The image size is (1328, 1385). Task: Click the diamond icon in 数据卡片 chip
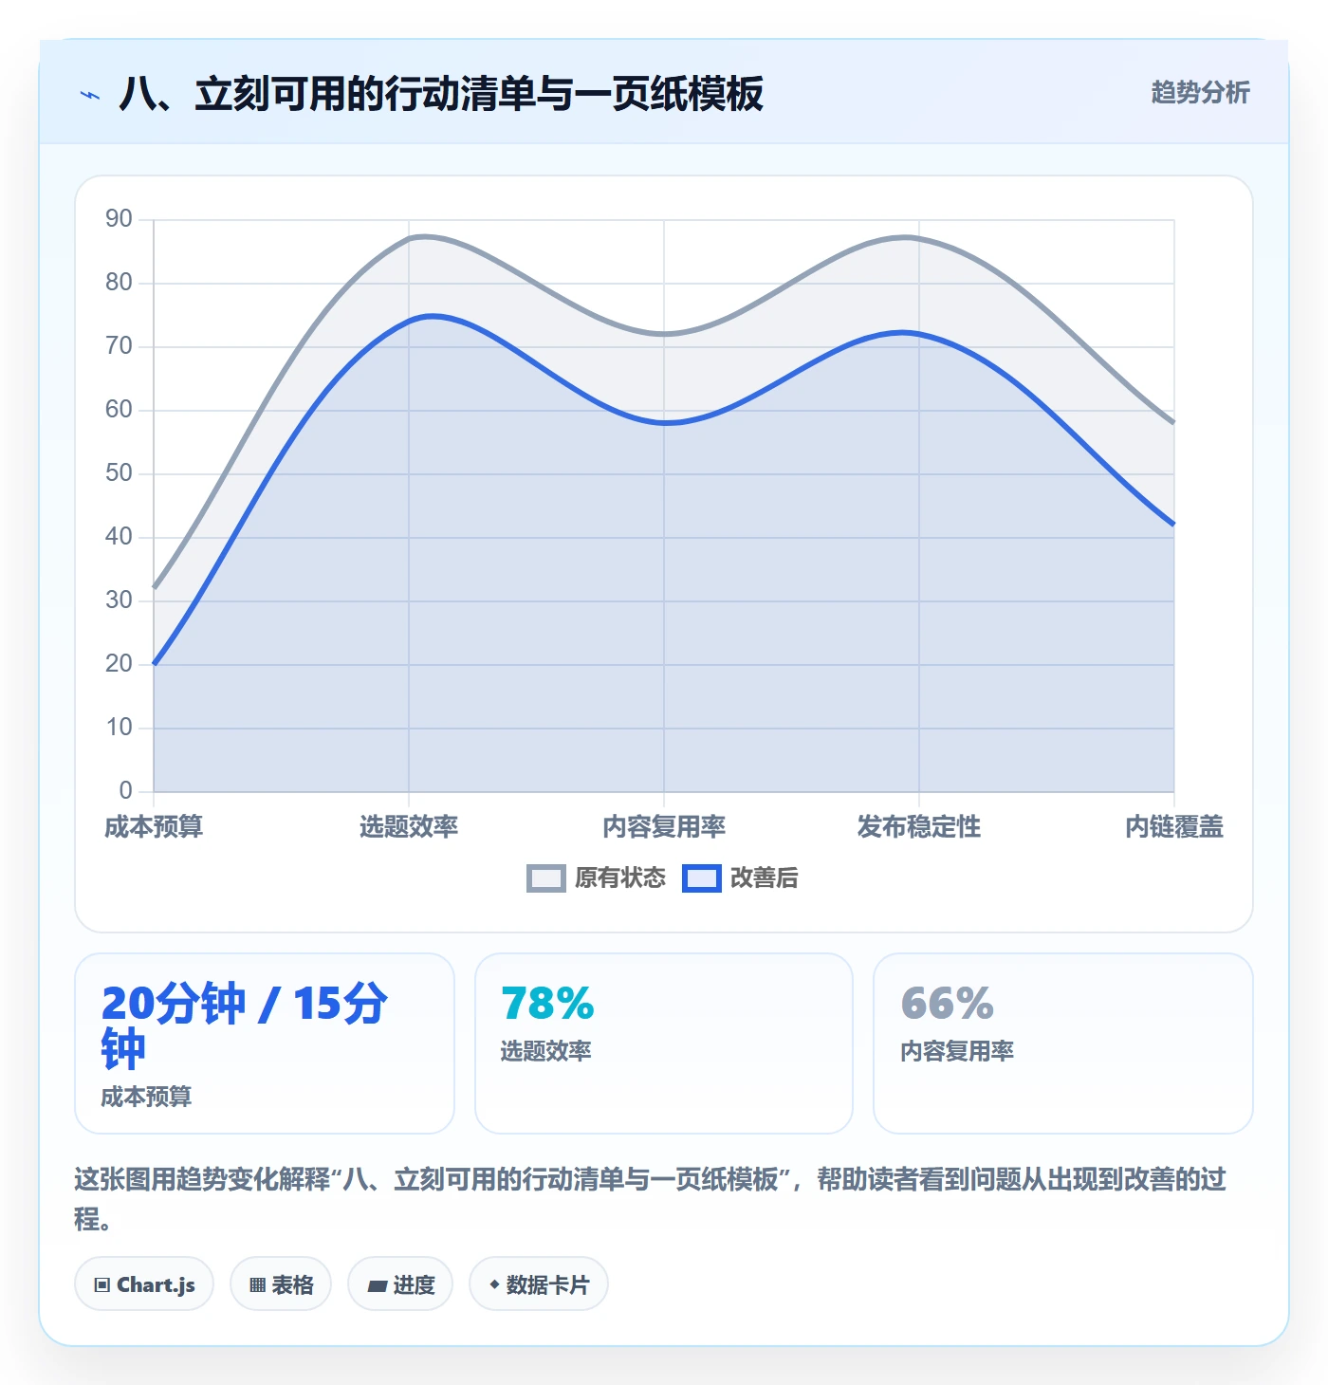click(x=494, y=1284)
